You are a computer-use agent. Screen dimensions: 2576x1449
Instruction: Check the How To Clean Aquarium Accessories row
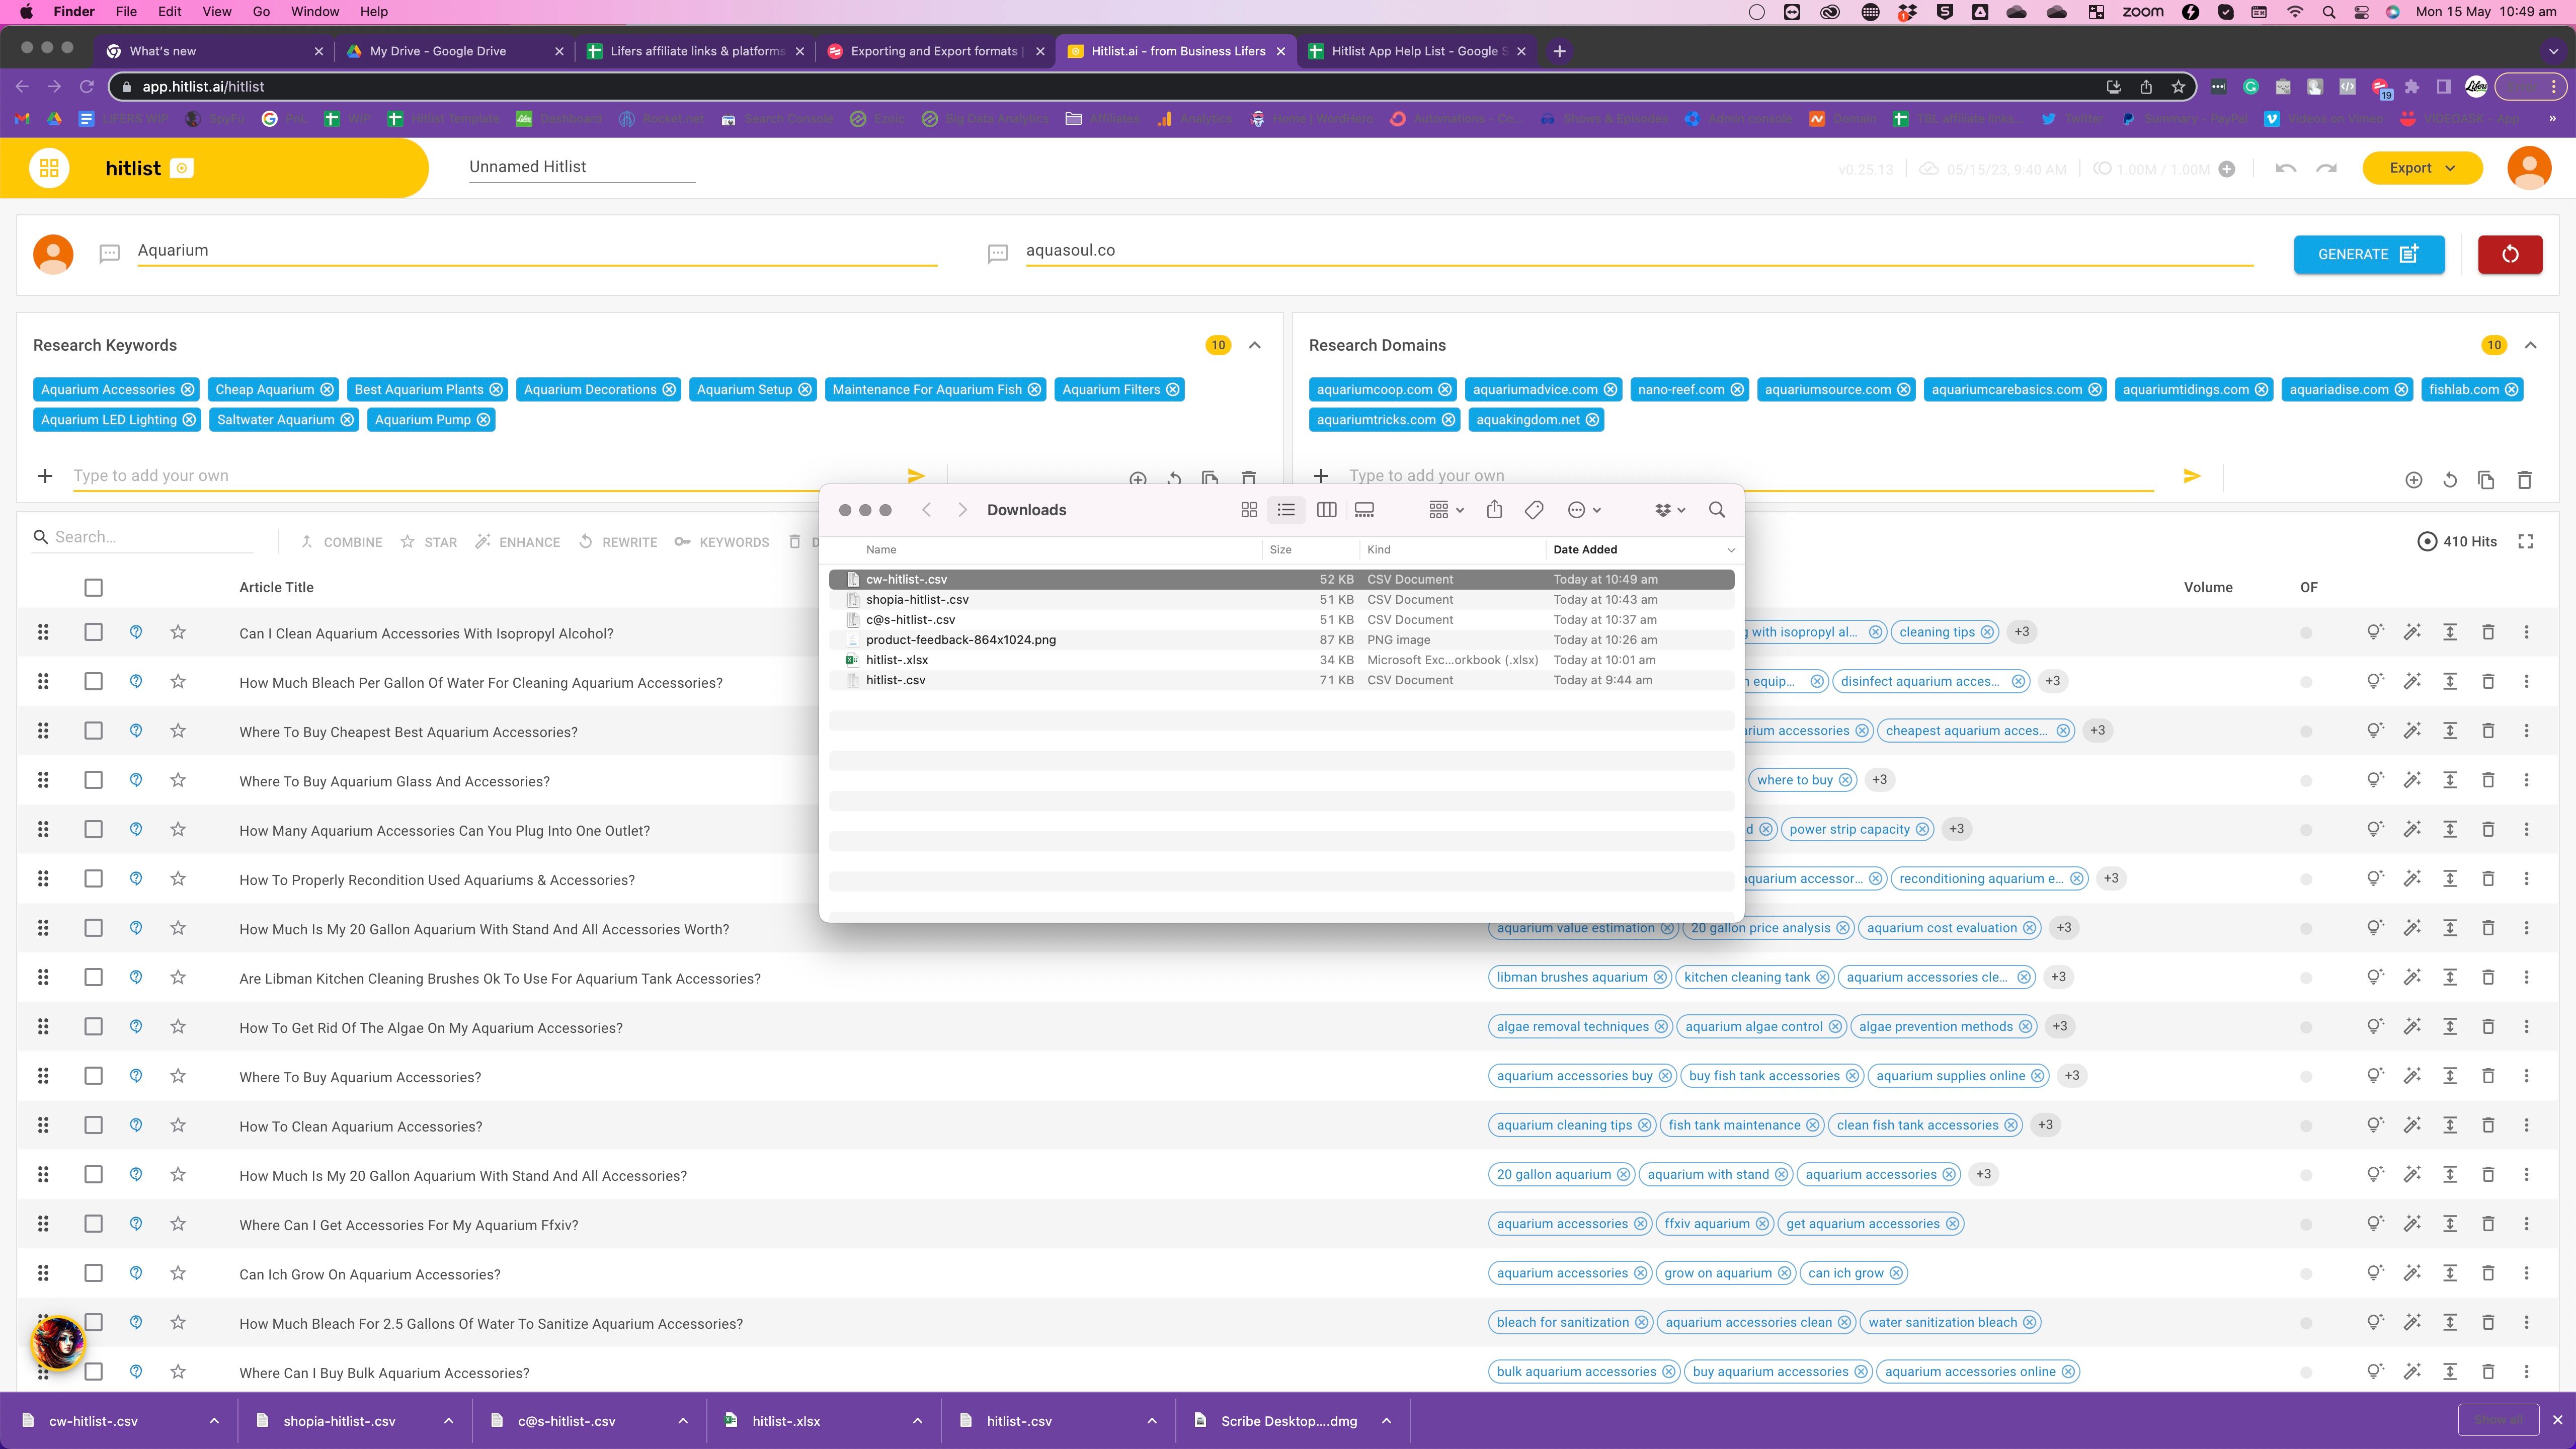click(x=93, y=1125)
